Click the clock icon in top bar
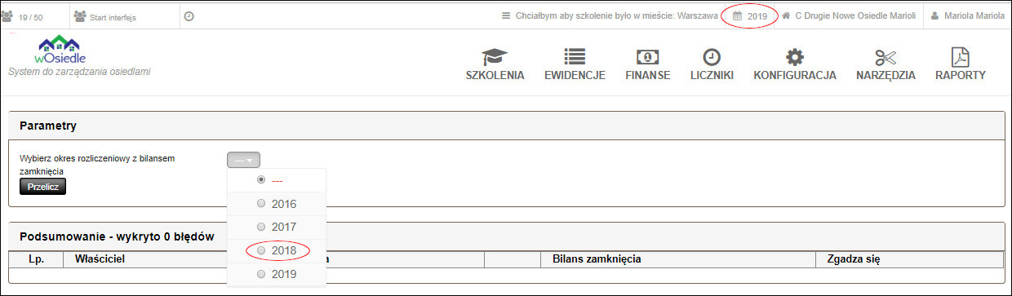The height and width of the screenshot is (296, 1012). pos(189,15)
